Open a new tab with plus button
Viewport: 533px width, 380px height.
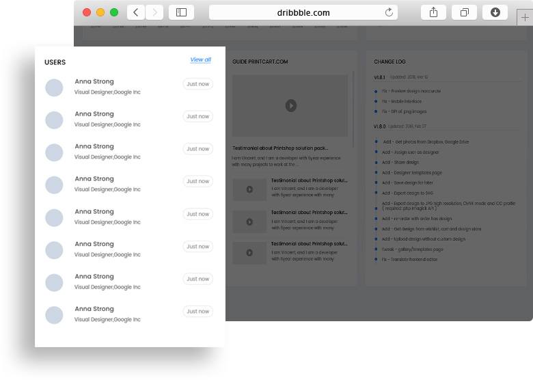click(x=524, y=18)
